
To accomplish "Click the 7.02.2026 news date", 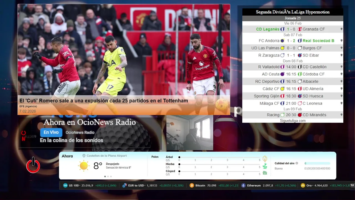I will [27, 111].
